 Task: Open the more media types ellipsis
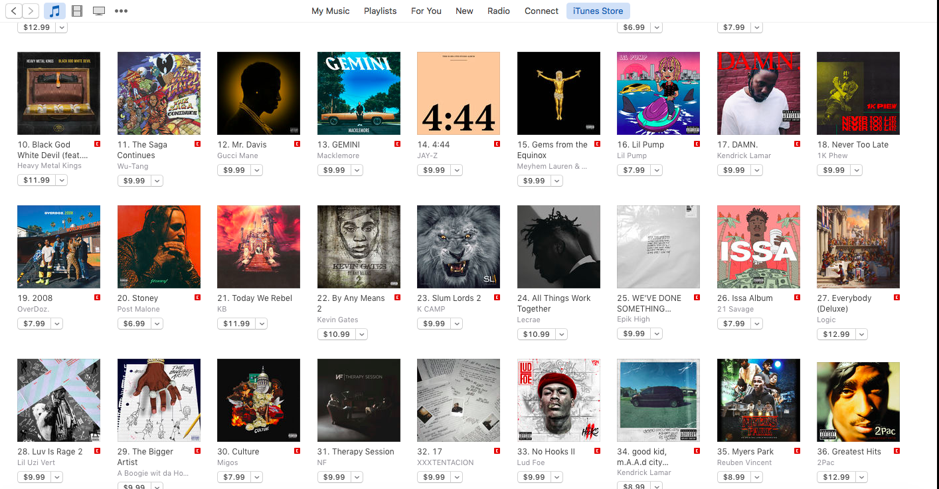[x=121, y=11]
